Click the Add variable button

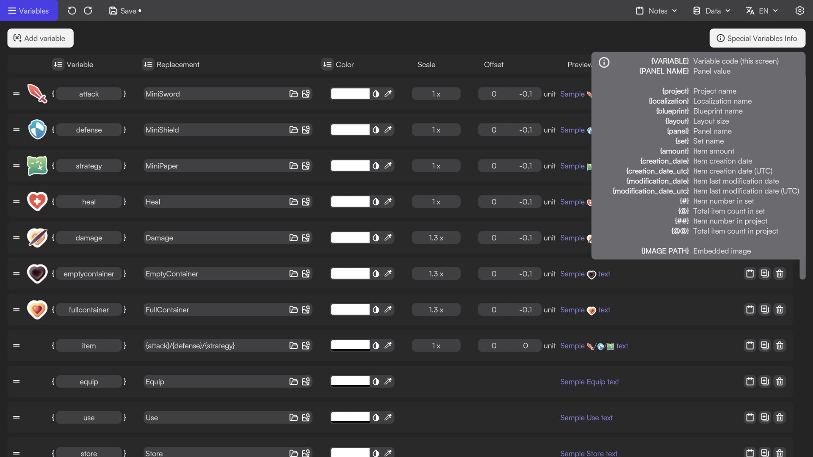[40, 38]
